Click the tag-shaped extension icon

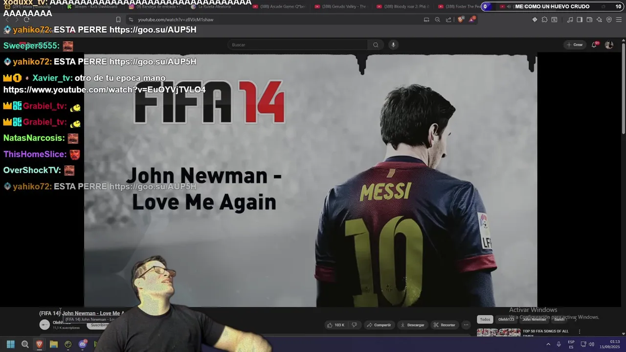(x=535, y=20)
